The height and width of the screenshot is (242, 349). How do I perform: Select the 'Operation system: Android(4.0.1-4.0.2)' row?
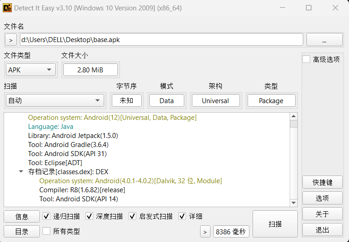[x=131, y=181]
